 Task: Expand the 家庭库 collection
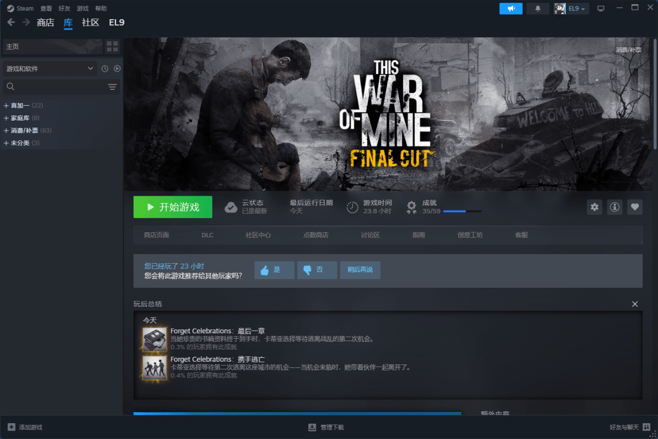tap(6, 118)
